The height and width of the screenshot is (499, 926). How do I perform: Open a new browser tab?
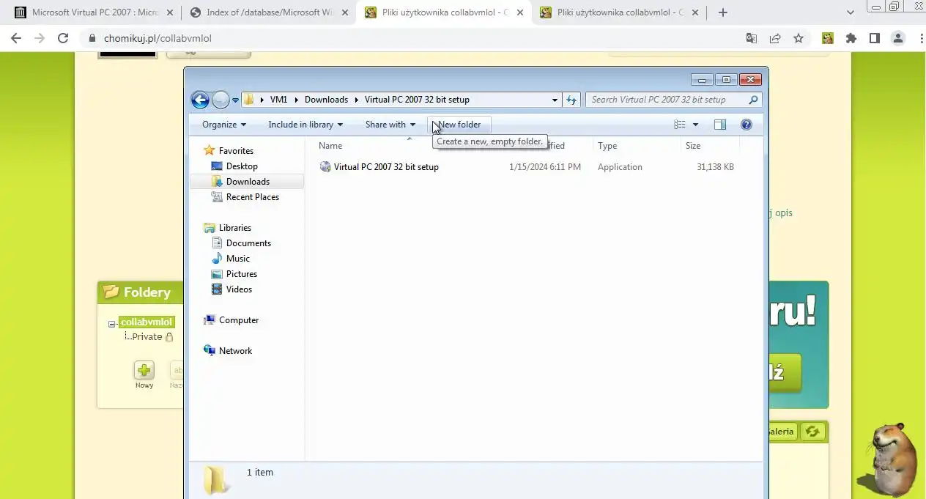pyautogui.click(x=723, y=12)
